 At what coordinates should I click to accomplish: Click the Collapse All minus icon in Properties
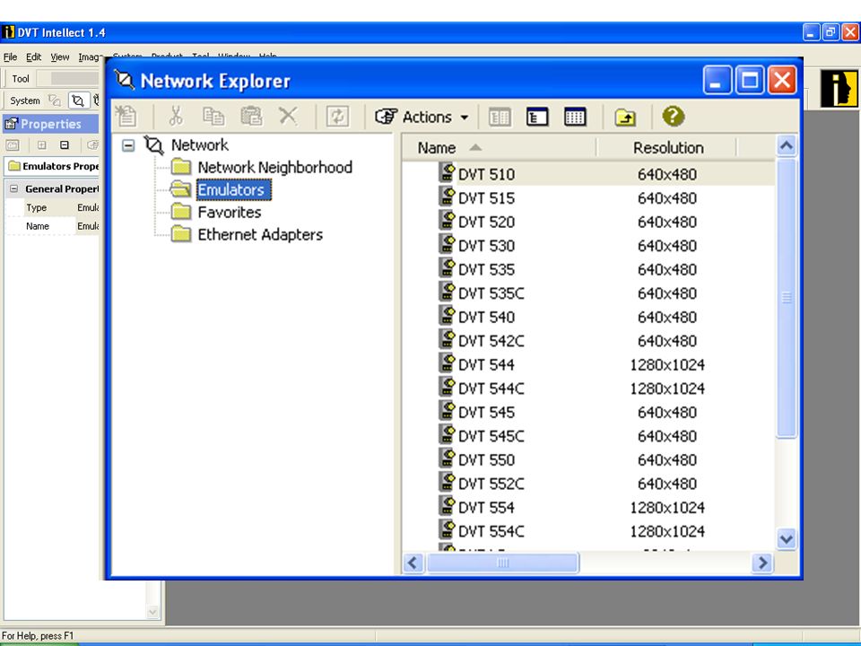65,145
